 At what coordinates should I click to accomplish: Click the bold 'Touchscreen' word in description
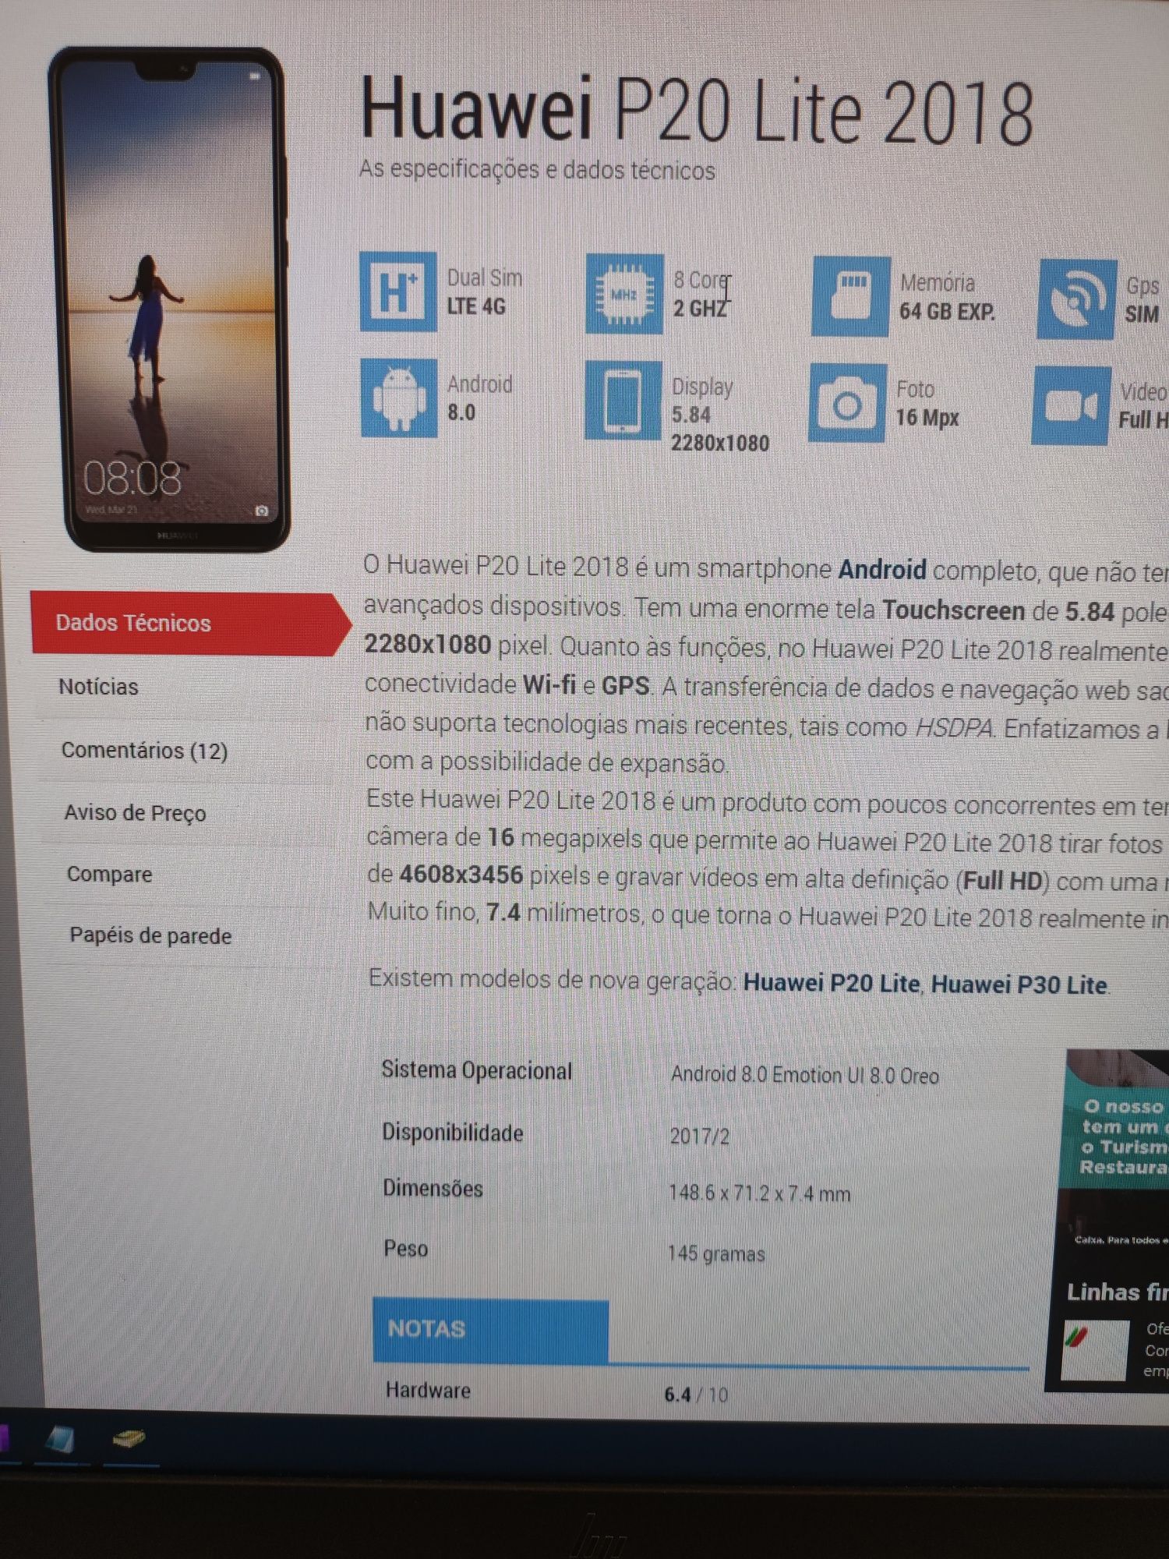953,610
